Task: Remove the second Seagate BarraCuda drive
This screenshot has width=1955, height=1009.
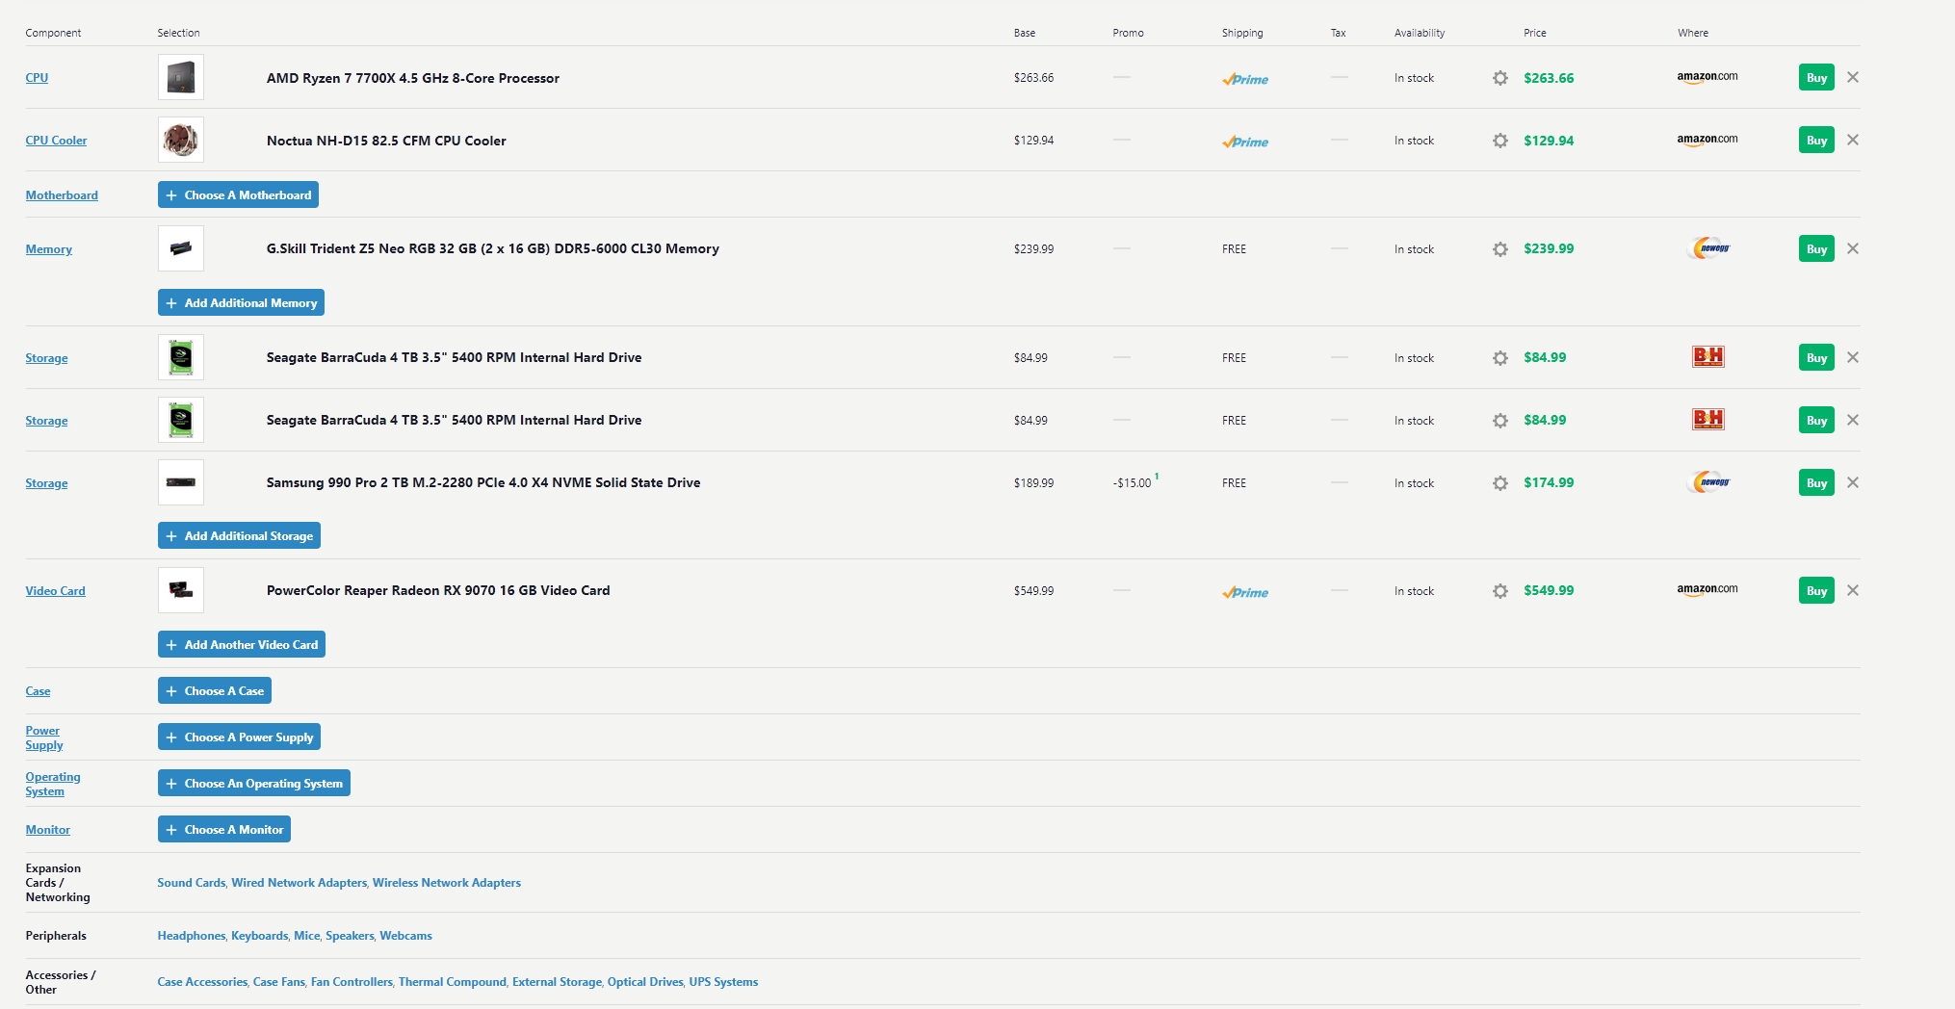Action: click(1853, 420)
